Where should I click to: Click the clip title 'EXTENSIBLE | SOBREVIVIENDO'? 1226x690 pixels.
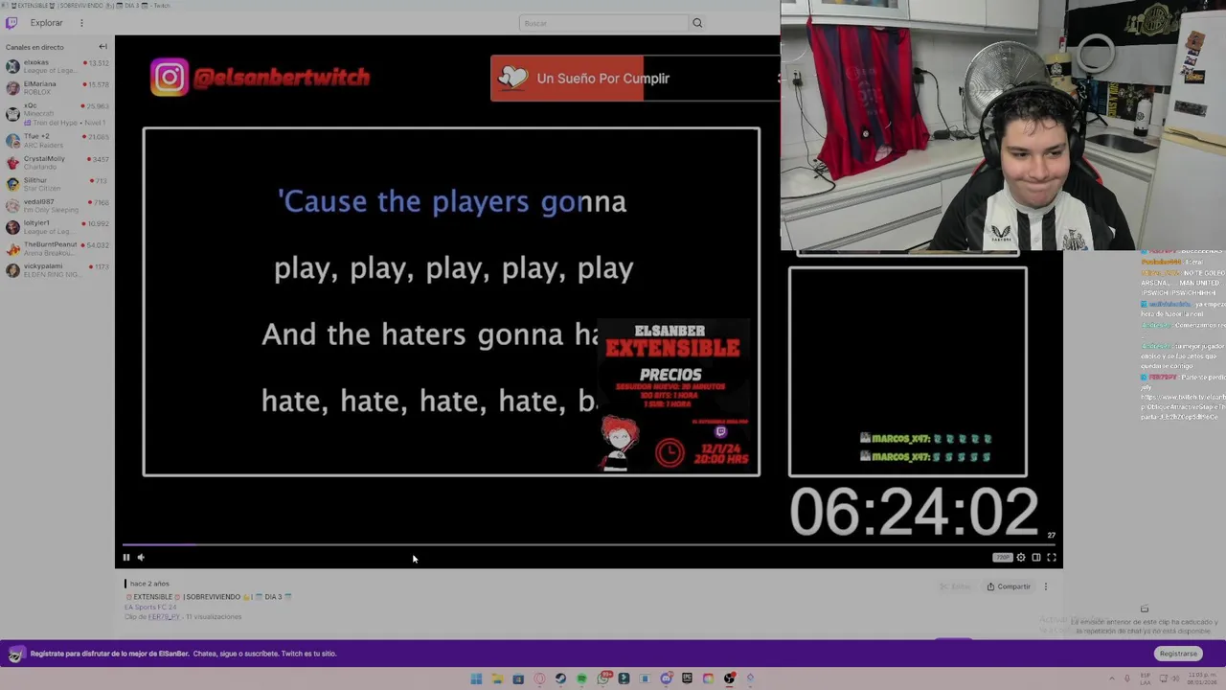(208, 596)
